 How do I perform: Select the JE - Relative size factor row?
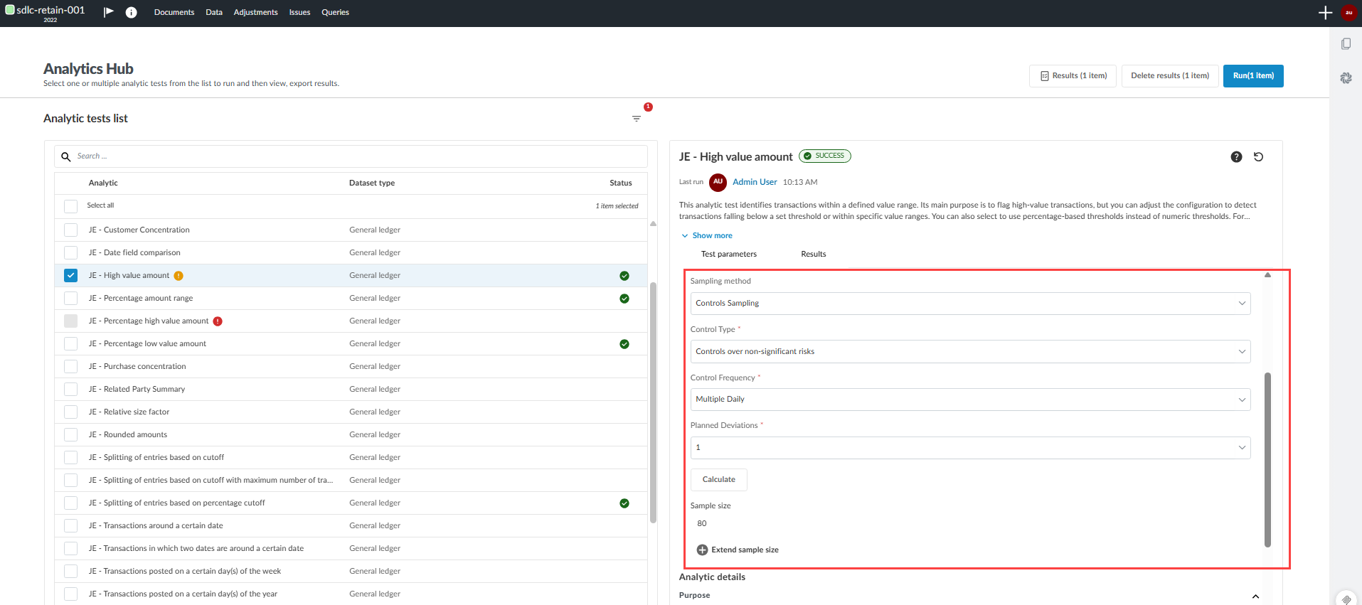tap(351, 412)
